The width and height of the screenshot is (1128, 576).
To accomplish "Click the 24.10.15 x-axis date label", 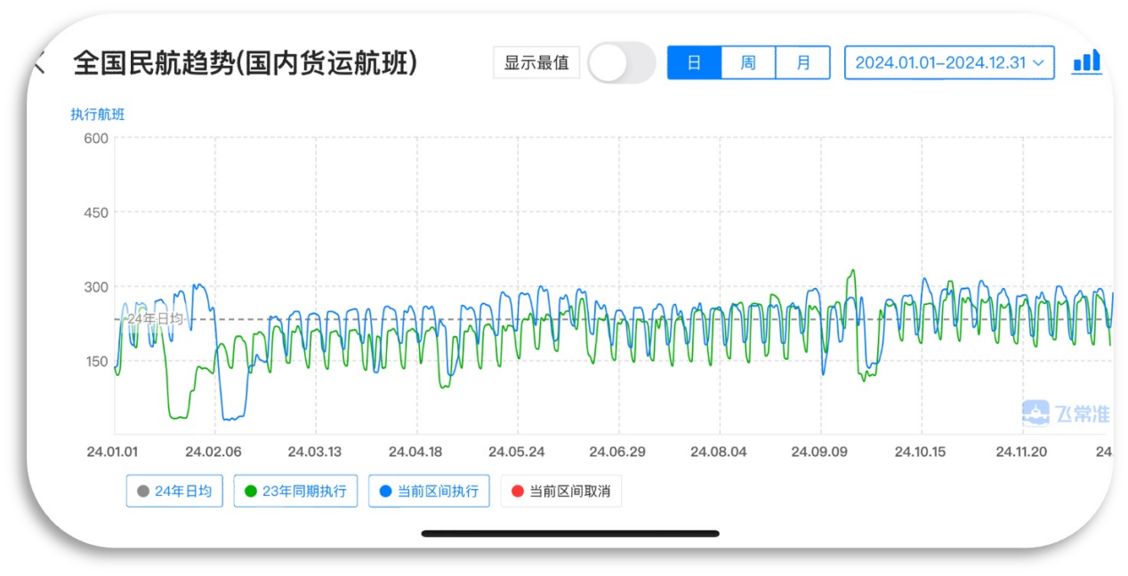I will point(920,452).
